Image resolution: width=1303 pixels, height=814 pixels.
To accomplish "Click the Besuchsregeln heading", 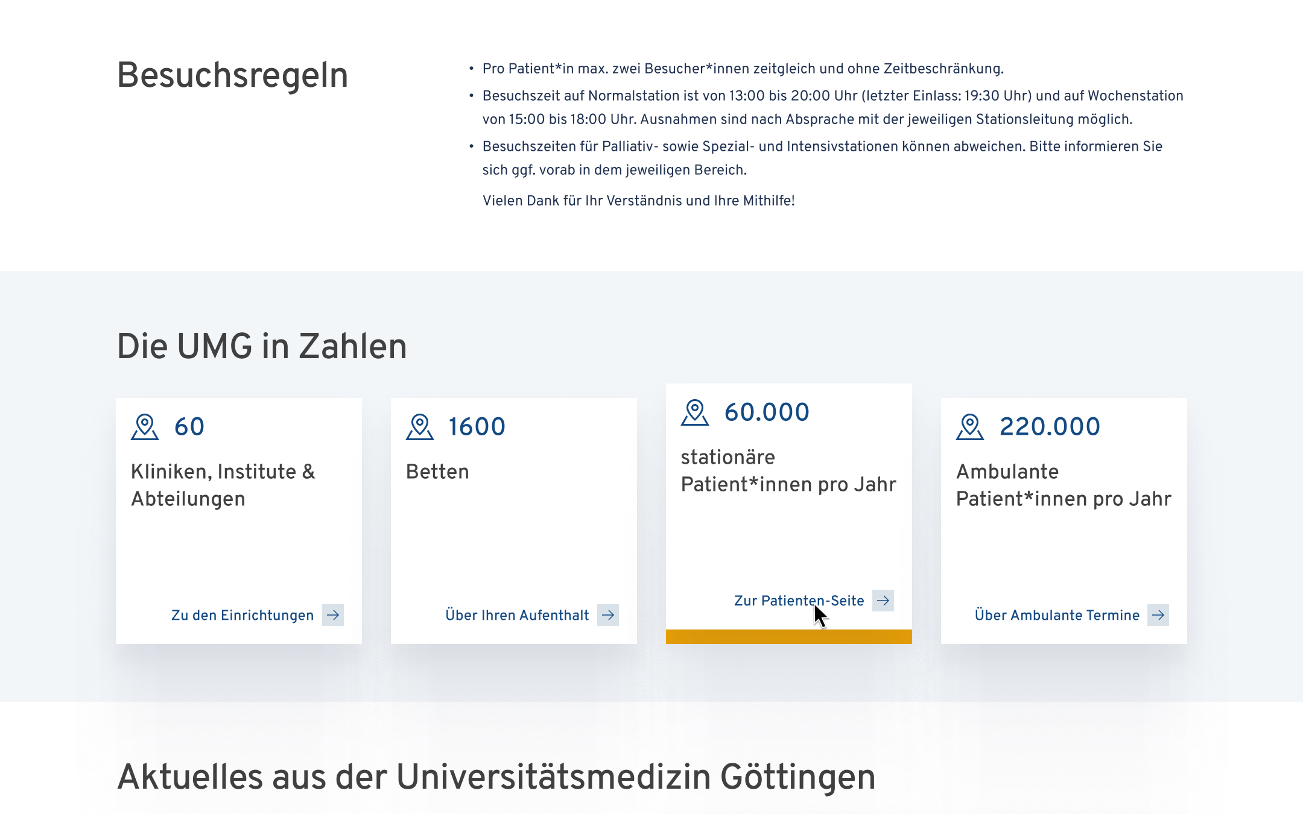I will coord(232,74).
